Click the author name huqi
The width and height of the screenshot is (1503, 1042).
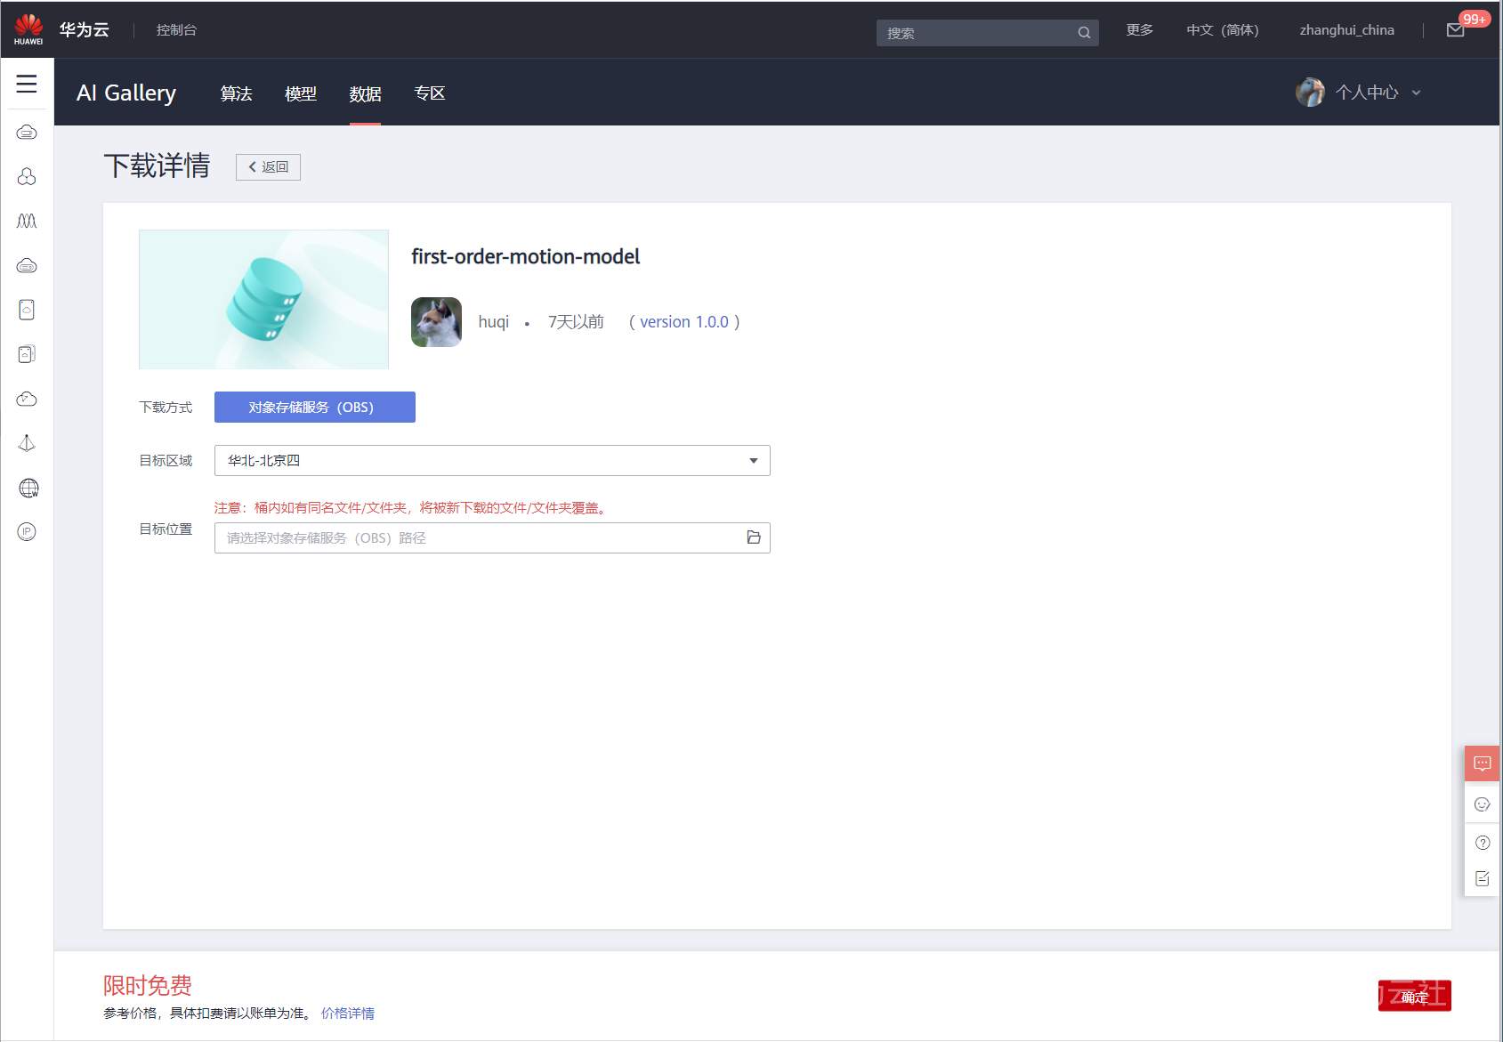(x=494, y=322)
